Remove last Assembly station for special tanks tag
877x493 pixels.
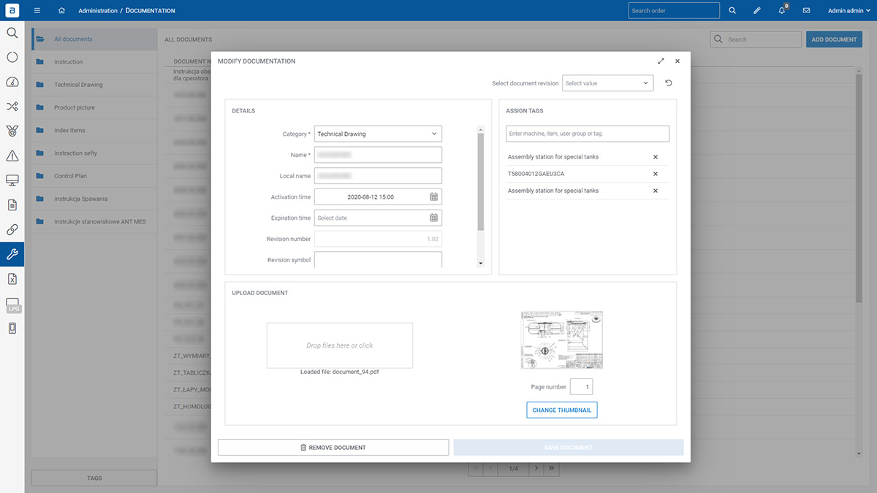pos(656,191)
